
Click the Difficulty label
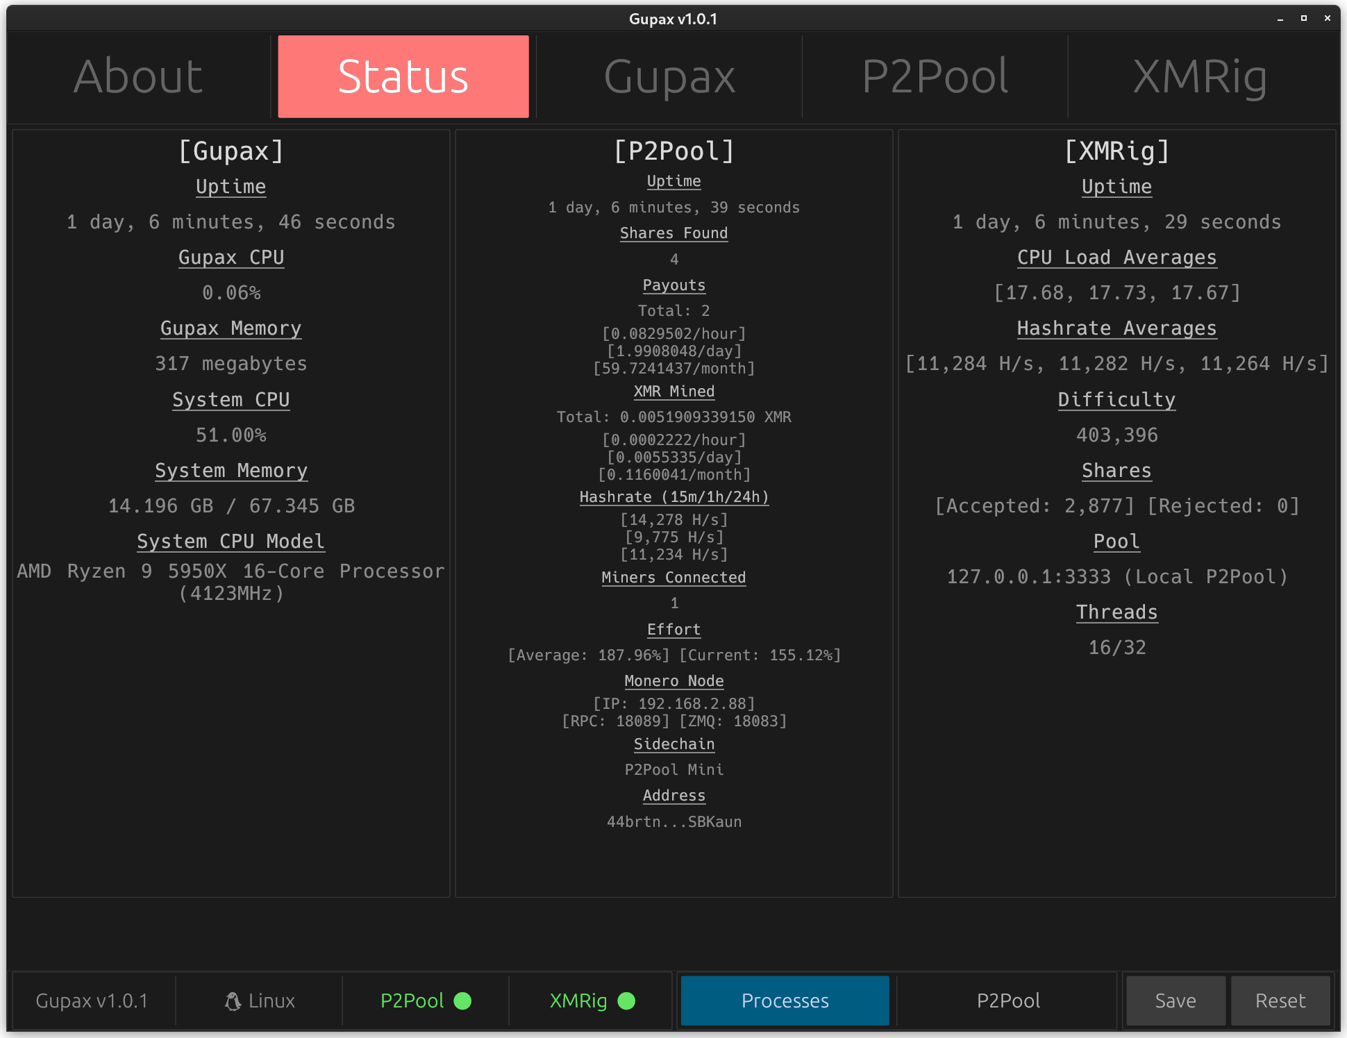click(1117, 399)
